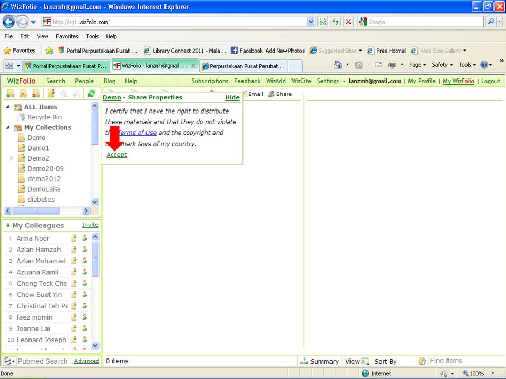Click the Sort By control
The height and width of the screenshot is (379, 506).
386,361
